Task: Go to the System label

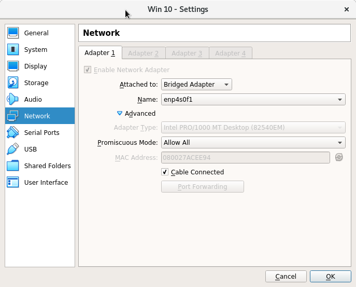Action: pos(36,50)
